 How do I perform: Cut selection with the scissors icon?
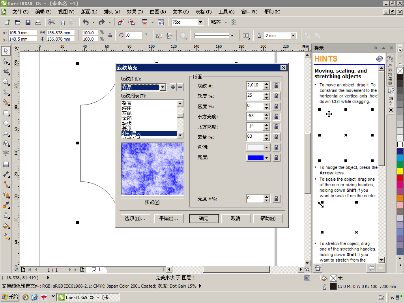point(52,22)
